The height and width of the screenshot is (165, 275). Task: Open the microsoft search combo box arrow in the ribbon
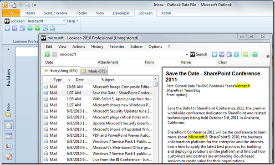pyautogui.click(x=64, y=21)
